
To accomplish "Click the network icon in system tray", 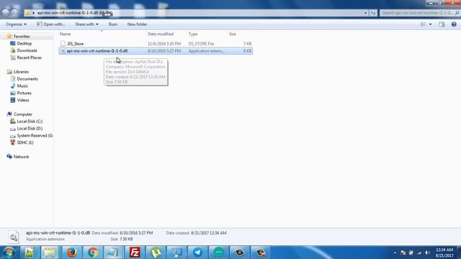I will [419, 253].
